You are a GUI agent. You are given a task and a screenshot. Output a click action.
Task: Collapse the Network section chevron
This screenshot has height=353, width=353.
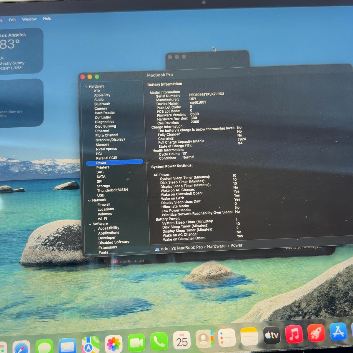tap(89, 201)
